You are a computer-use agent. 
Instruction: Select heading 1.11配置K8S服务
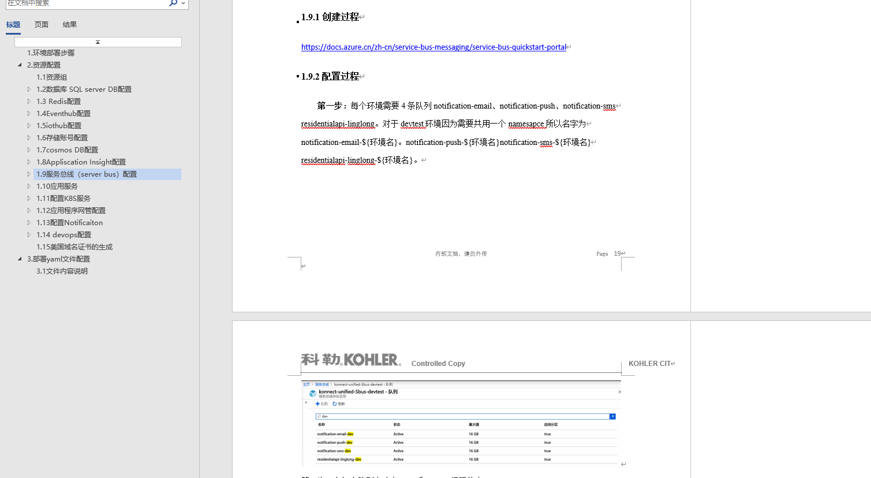[63, 199]
